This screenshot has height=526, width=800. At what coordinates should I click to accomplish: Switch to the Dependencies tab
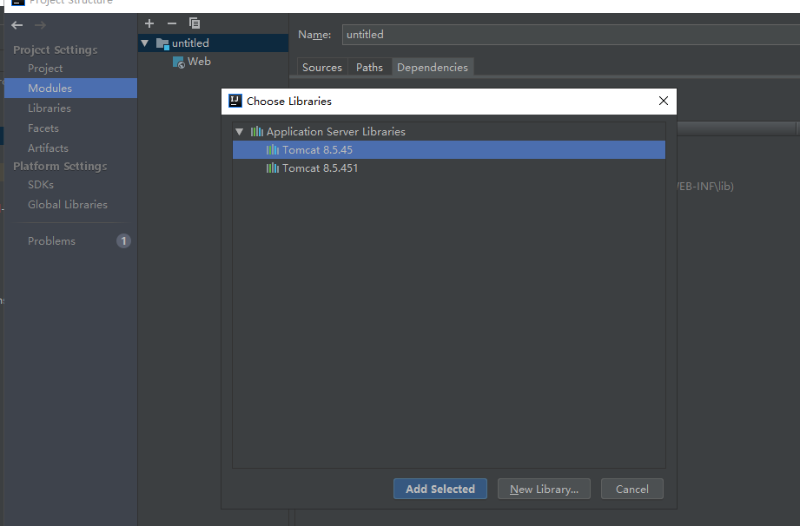point(433,68)
